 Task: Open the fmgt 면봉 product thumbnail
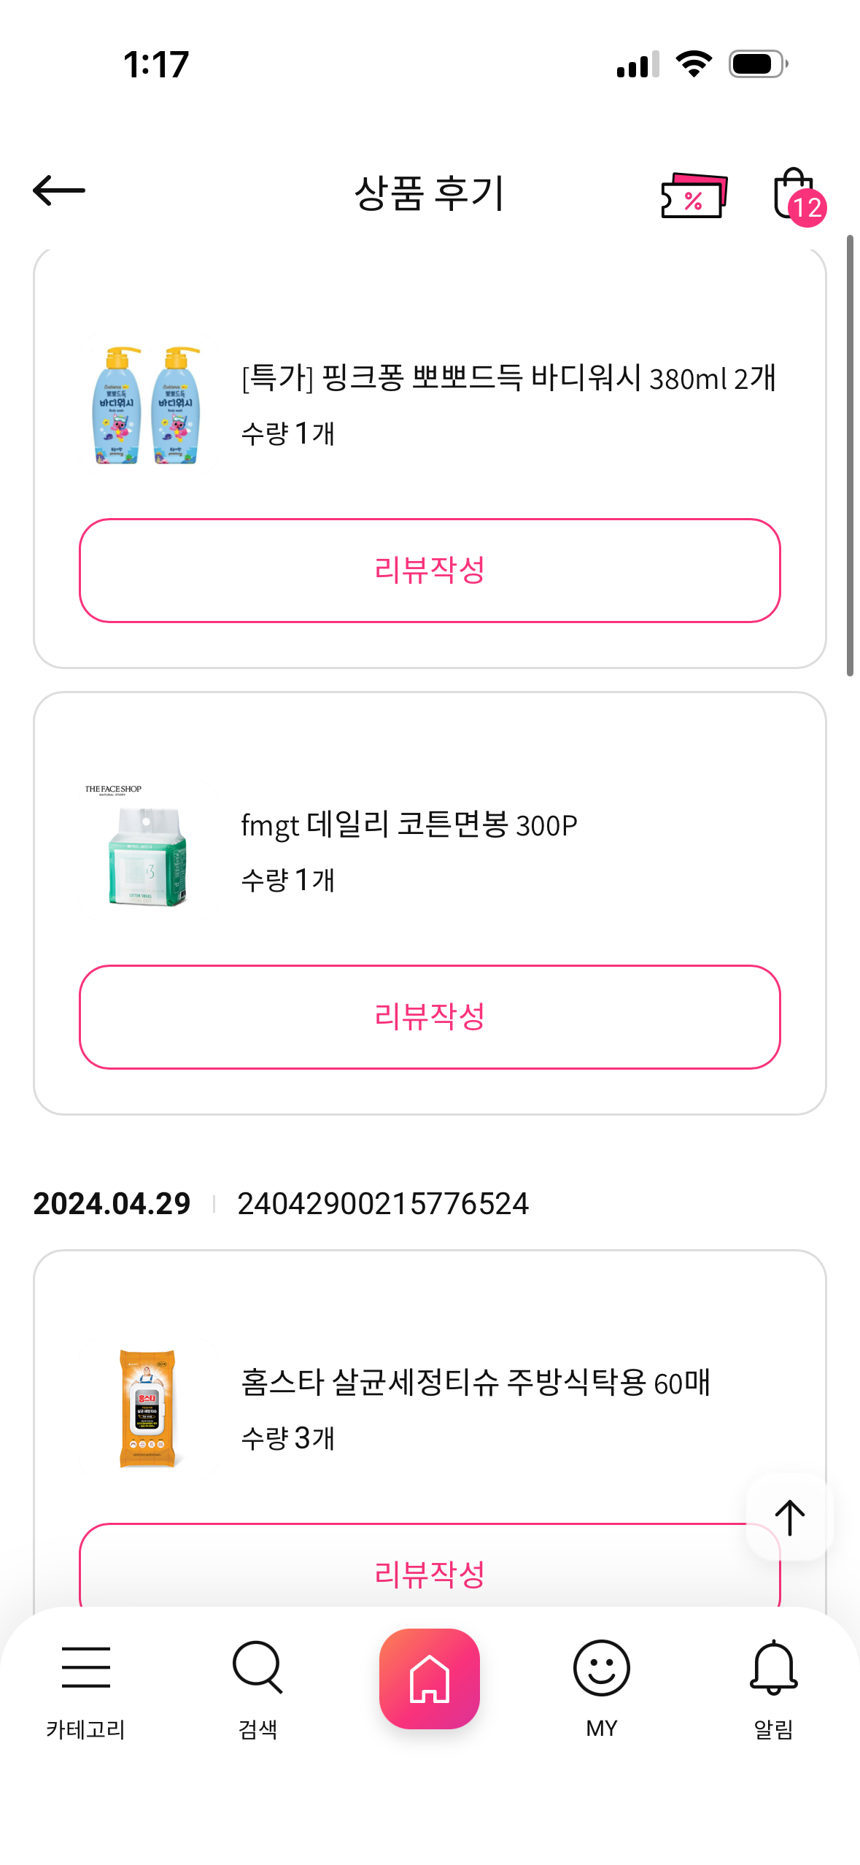[148, 852]
